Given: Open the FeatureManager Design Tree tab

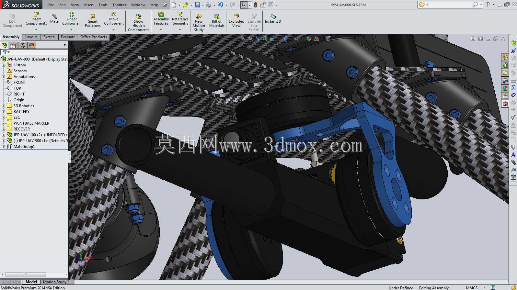Looking at the screenshot, I should tap(5, 45).
